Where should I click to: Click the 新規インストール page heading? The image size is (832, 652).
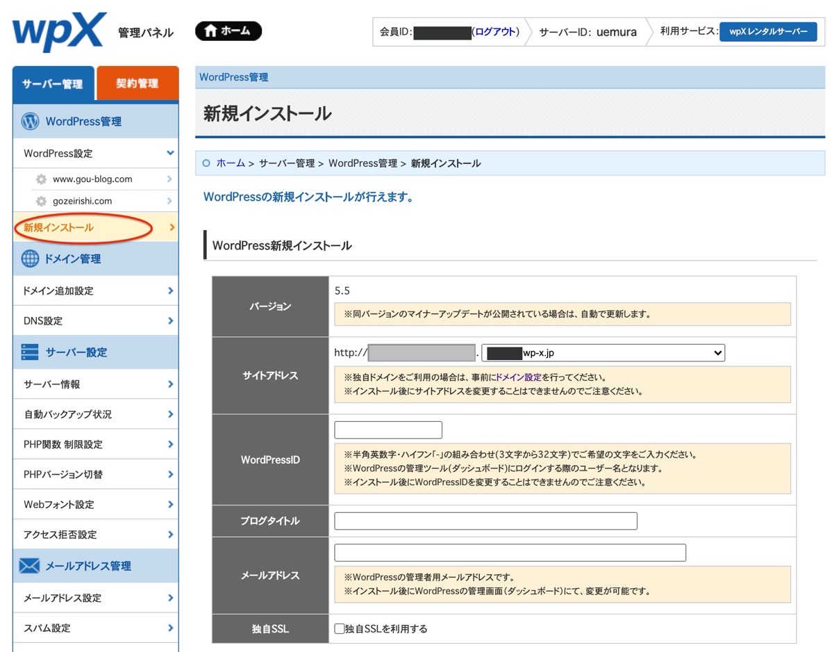267,113
